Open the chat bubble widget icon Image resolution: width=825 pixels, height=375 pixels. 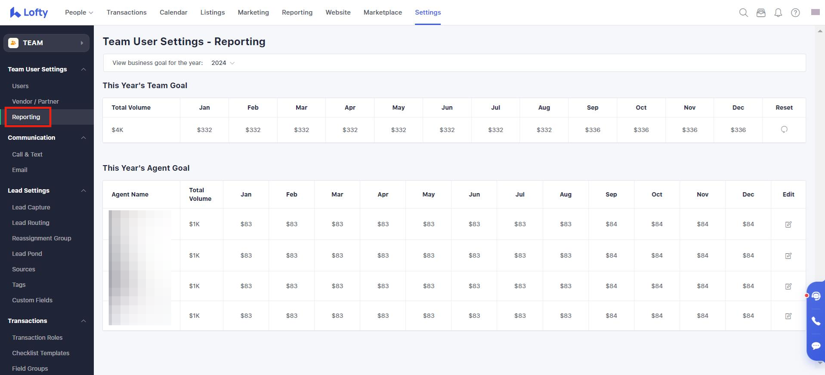tap(816, 346)
